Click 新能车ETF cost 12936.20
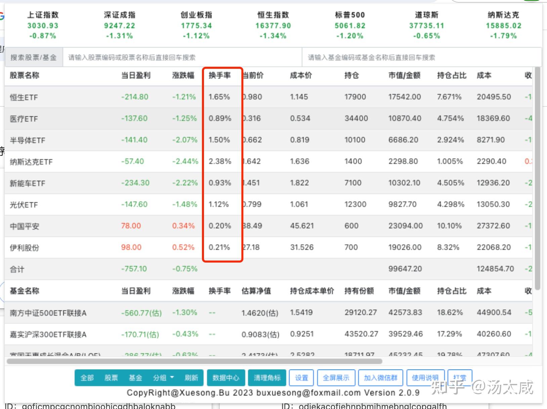Image resolution: width=547 pixels, height=409 pixels. click(x=493, y=183)
